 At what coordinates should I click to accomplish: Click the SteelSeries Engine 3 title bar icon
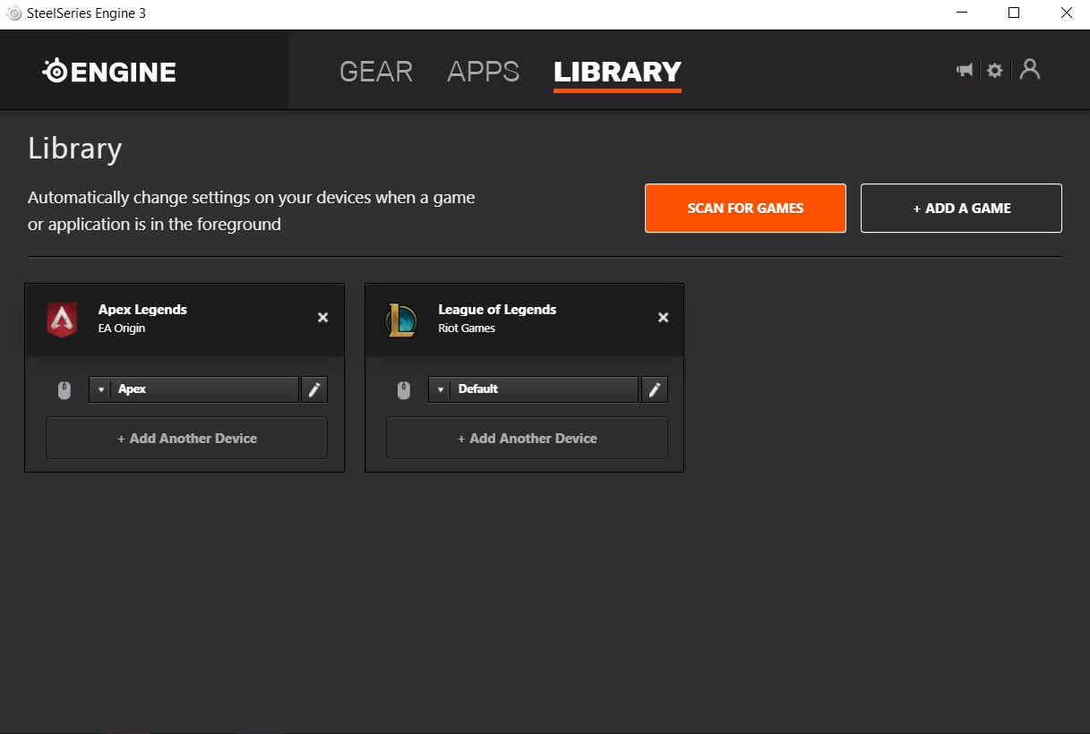[x=13, y=13]
